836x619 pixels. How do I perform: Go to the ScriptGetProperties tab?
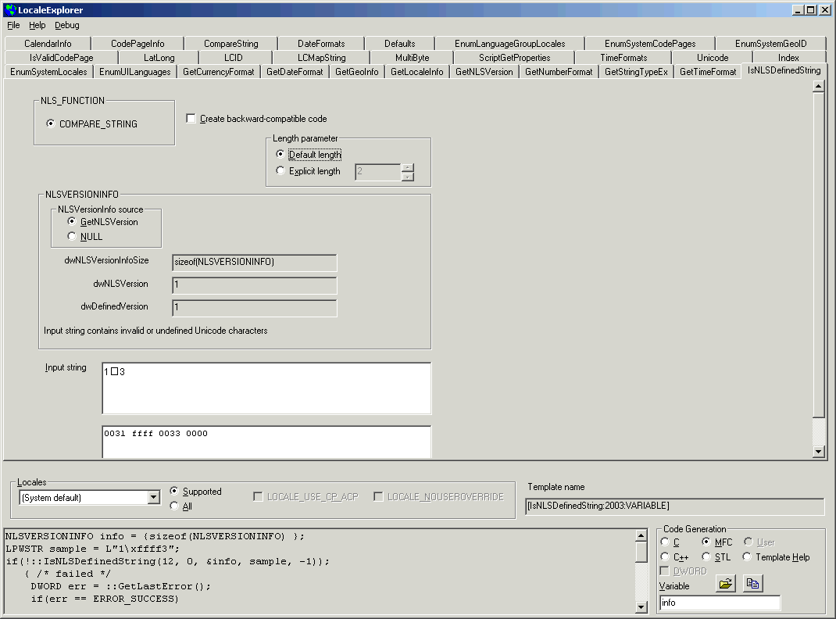pos(515,58)
